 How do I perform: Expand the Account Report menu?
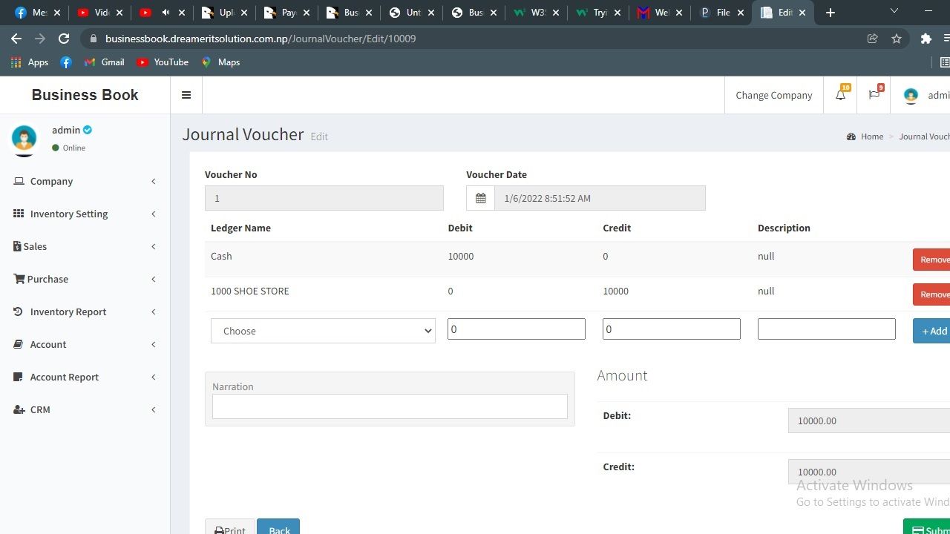85,377
